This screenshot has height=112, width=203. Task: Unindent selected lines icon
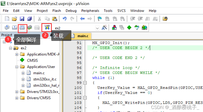click(140, 19)
